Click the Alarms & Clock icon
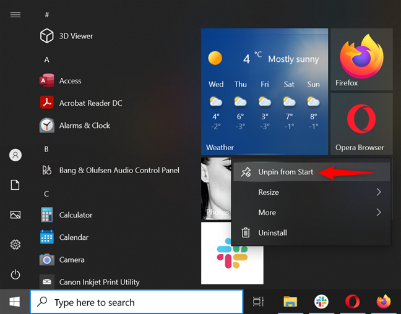The width and height of the screenshot is (401, 314). [x=47, y=125]
